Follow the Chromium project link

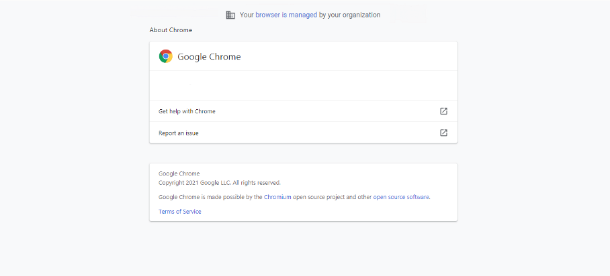point(277,197)
